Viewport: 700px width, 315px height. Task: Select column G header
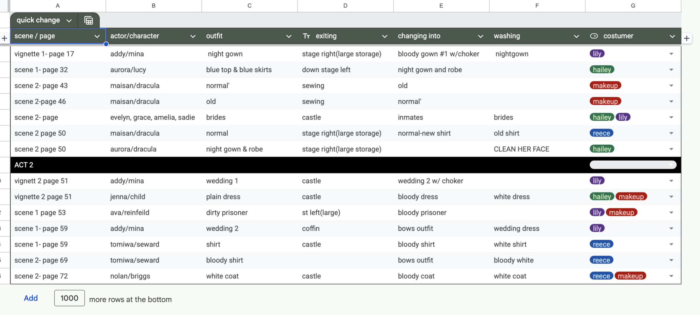[x=633, y=6]
